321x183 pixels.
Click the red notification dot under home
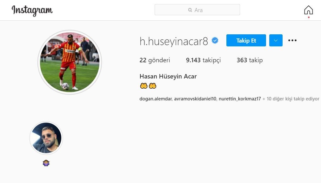[309, 17]
